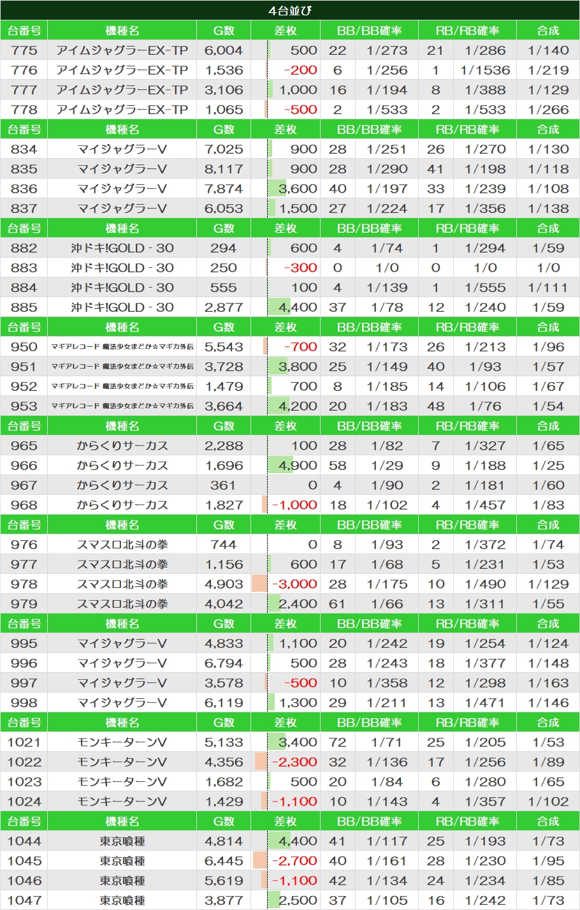The width and height of the screenshot is (580, 910).
Task: Click G count 361 value
Action: [x=224, y=485]
